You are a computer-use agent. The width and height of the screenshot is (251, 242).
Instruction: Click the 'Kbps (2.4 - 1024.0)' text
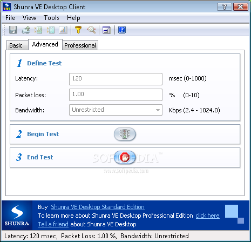click(x=194, y=110)
